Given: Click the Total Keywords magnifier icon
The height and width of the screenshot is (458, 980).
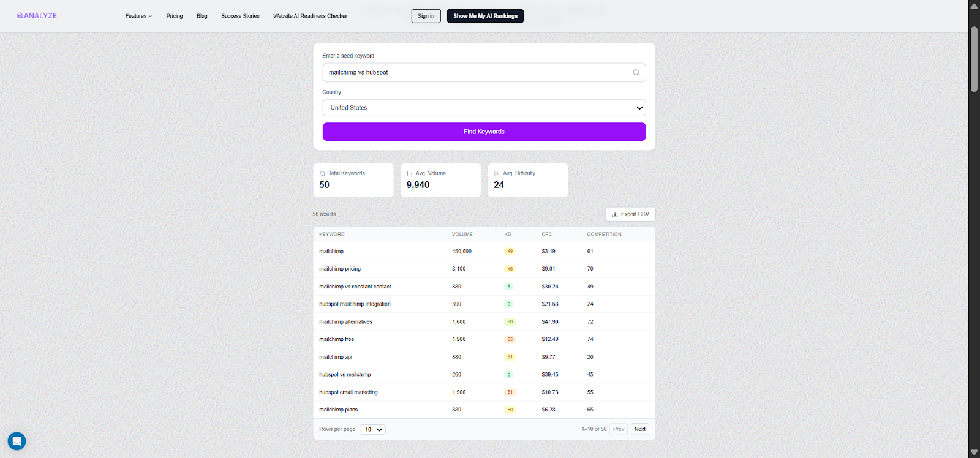Looking at the screenshot, I should click(323, 173).
